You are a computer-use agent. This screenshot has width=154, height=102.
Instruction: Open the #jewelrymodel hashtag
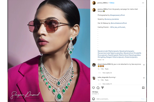point(103,51)
